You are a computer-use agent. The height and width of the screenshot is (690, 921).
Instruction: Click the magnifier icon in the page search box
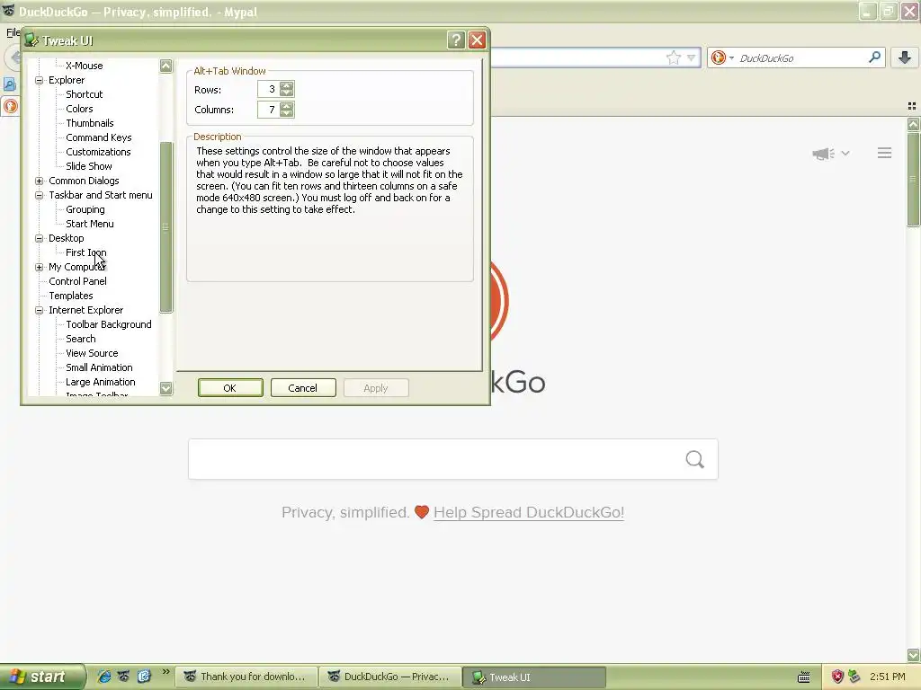695,459
